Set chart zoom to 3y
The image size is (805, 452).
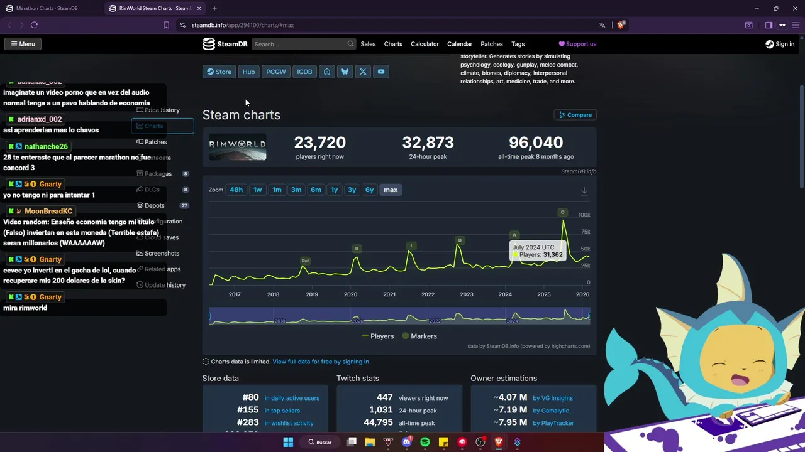pyautogui.click(x=352, y=190)
